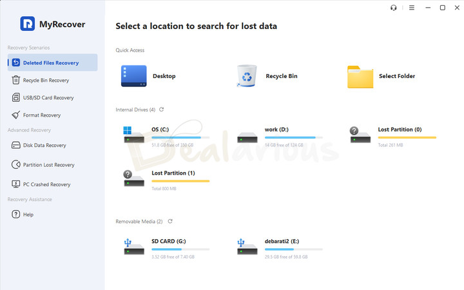Click '51.8 GB free of 350 GB' text
The height and width of the screenshot is (290, 464).
(173, 145)
